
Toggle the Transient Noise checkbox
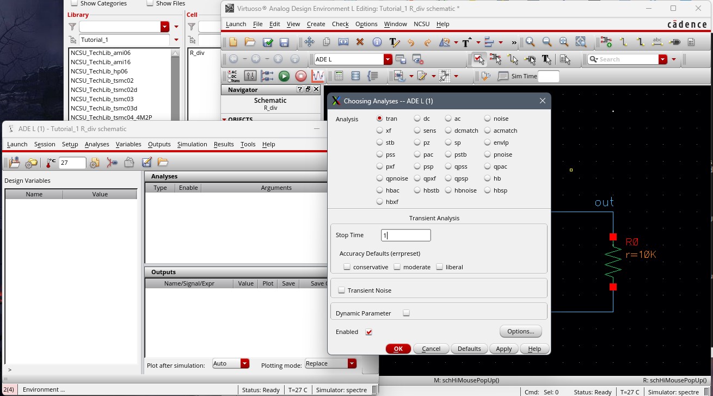[x=342, y=290]
